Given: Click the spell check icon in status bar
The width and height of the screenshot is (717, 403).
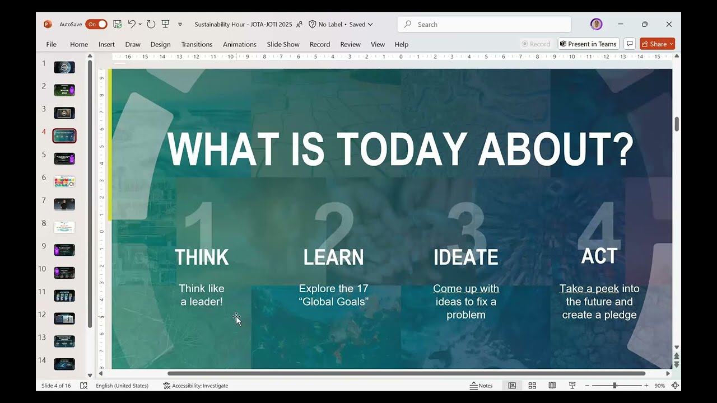Looking at the screenshot, I should click(84, 386).
